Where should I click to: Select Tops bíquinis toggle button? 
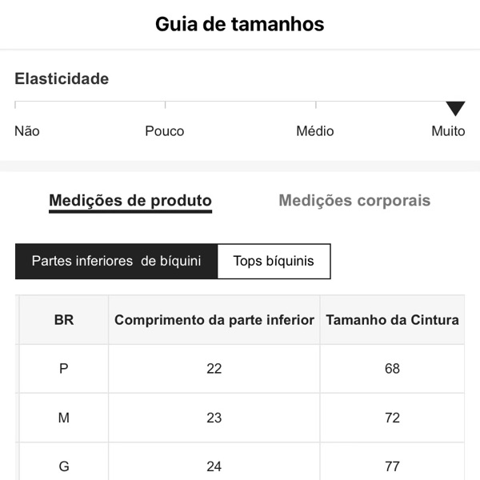274,262
